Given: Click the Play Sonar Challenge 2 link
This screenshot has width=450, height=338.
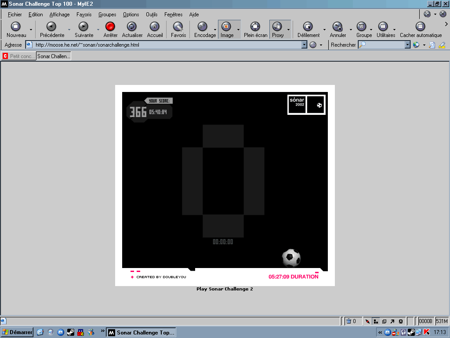Looking at the screenshot, I should coord(225,289).
